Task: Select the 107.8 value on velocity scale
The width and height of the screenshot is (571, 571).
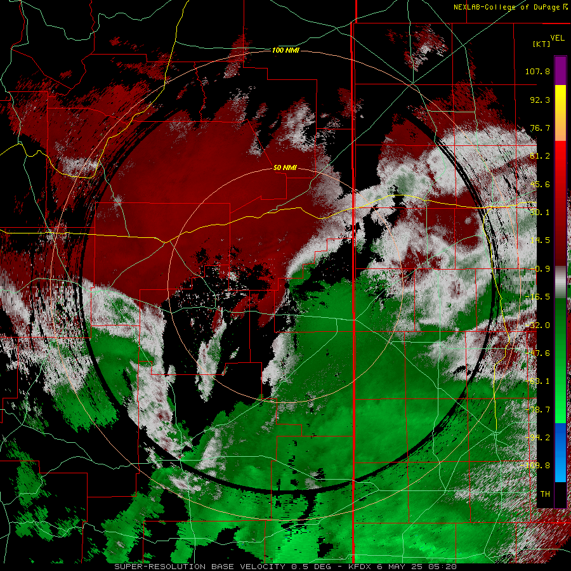Action: [537, 71]
